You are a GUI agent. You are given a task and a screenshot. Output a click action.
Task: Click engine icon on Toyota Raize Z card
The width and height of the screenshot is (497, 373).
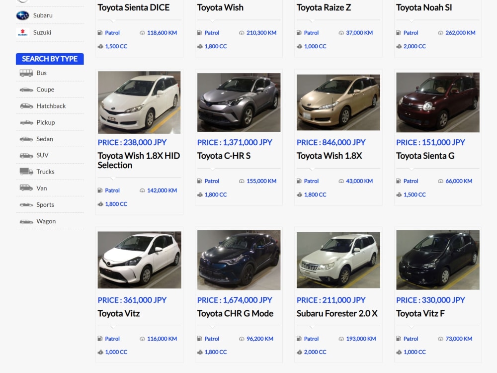[x=299, y=46]
